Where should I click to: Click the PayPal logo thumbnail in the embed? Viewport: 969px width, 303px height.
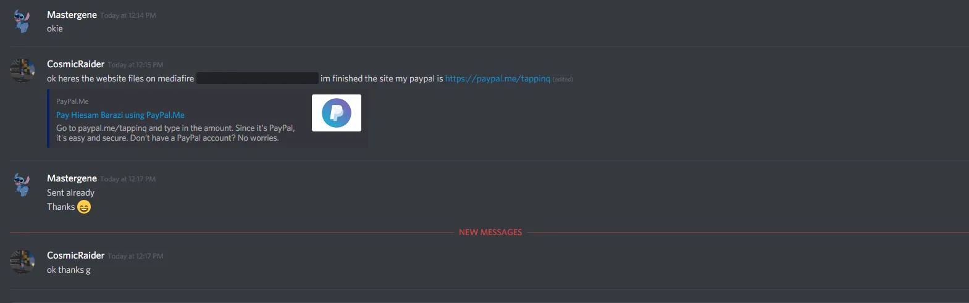coord(337,113)
